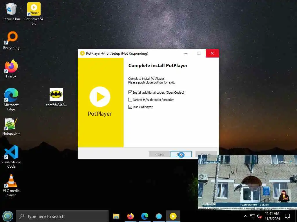Open Firefox from the taskbar
The height and width of the screenshot is (222, 297).
pos(130,216)
